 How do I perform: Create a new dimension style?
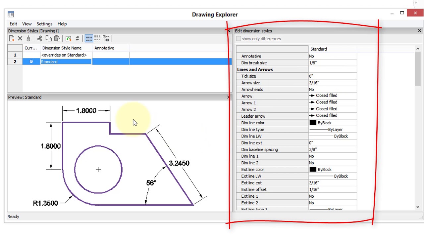(12, 39)
